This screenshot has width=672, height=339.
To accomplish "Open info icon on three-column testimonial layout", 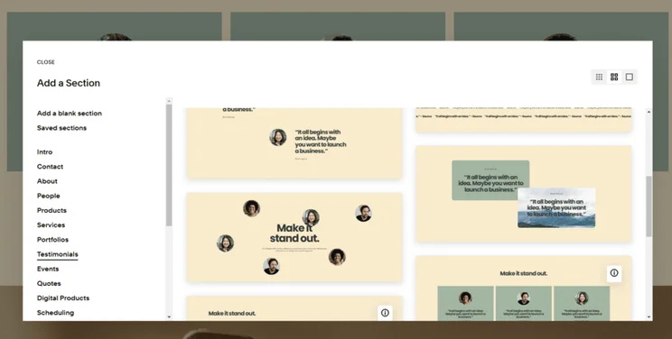I will 614,273.
